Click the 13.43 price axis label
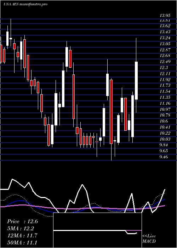 coord(165,32)
